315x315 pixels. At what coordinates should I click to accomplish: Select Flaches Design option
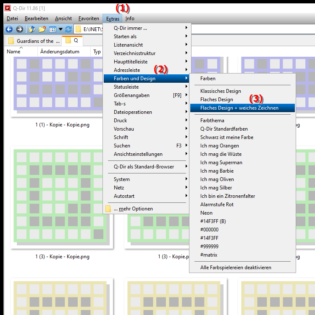click(242, 100)
